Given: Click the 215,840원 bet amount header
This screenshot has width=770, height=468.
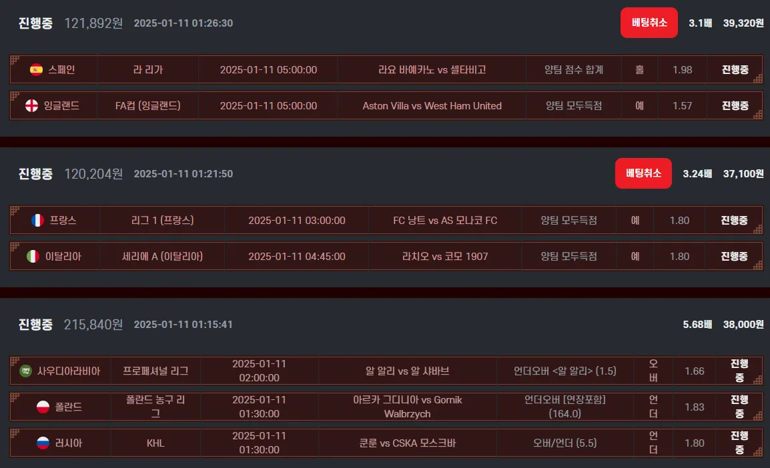Looking at the screenshot, I should (93, 324).
